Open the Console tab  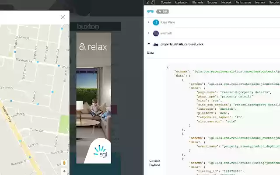(165, 2)
